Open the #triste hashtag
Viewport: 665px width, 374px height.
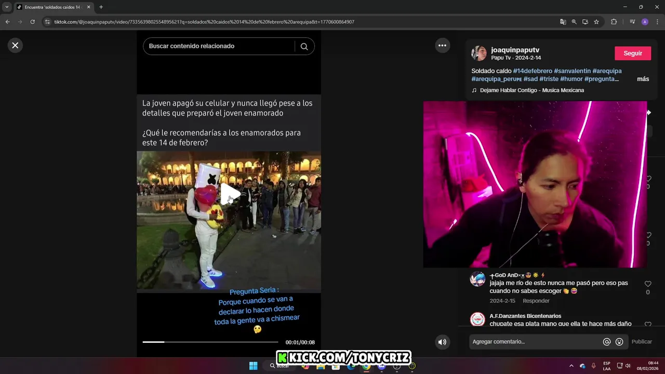pyautogui.click(x=549, y=79)
